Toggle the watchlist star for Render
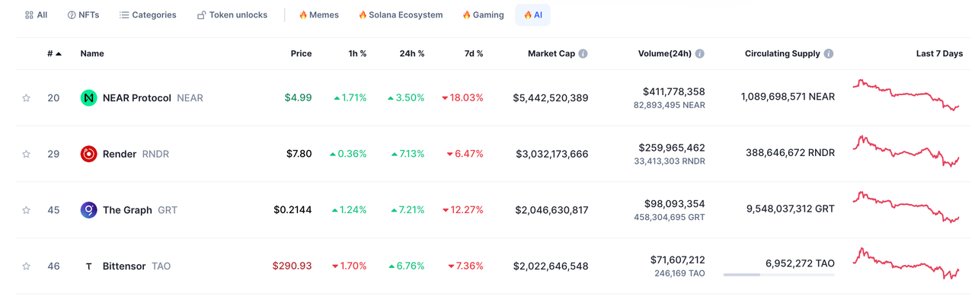Screen dimensions: 975x303 click(x=26, y=154)
